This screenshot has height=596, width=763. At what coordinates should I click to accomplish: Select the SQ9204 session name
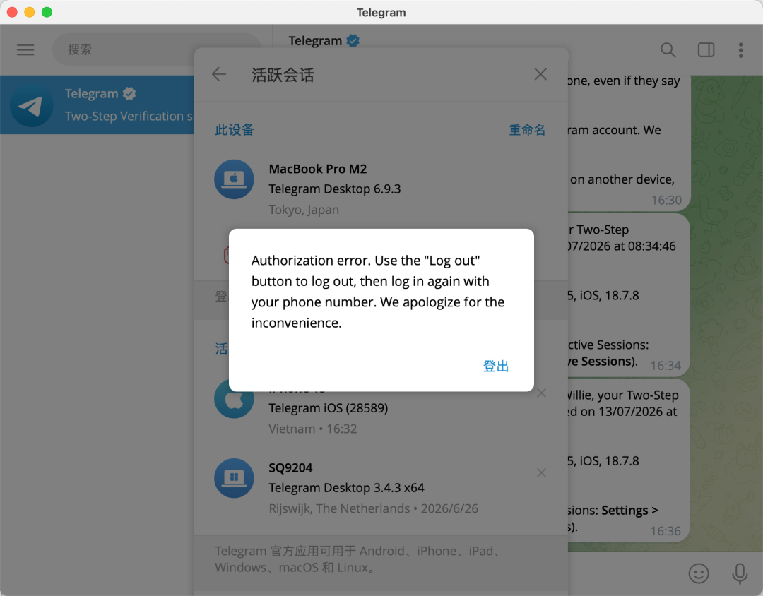290,467
